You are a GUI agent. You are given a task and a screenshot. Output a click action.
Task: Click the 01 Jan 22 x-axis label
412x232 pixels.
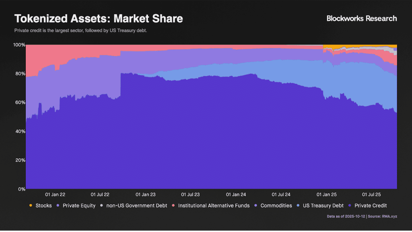55,195
